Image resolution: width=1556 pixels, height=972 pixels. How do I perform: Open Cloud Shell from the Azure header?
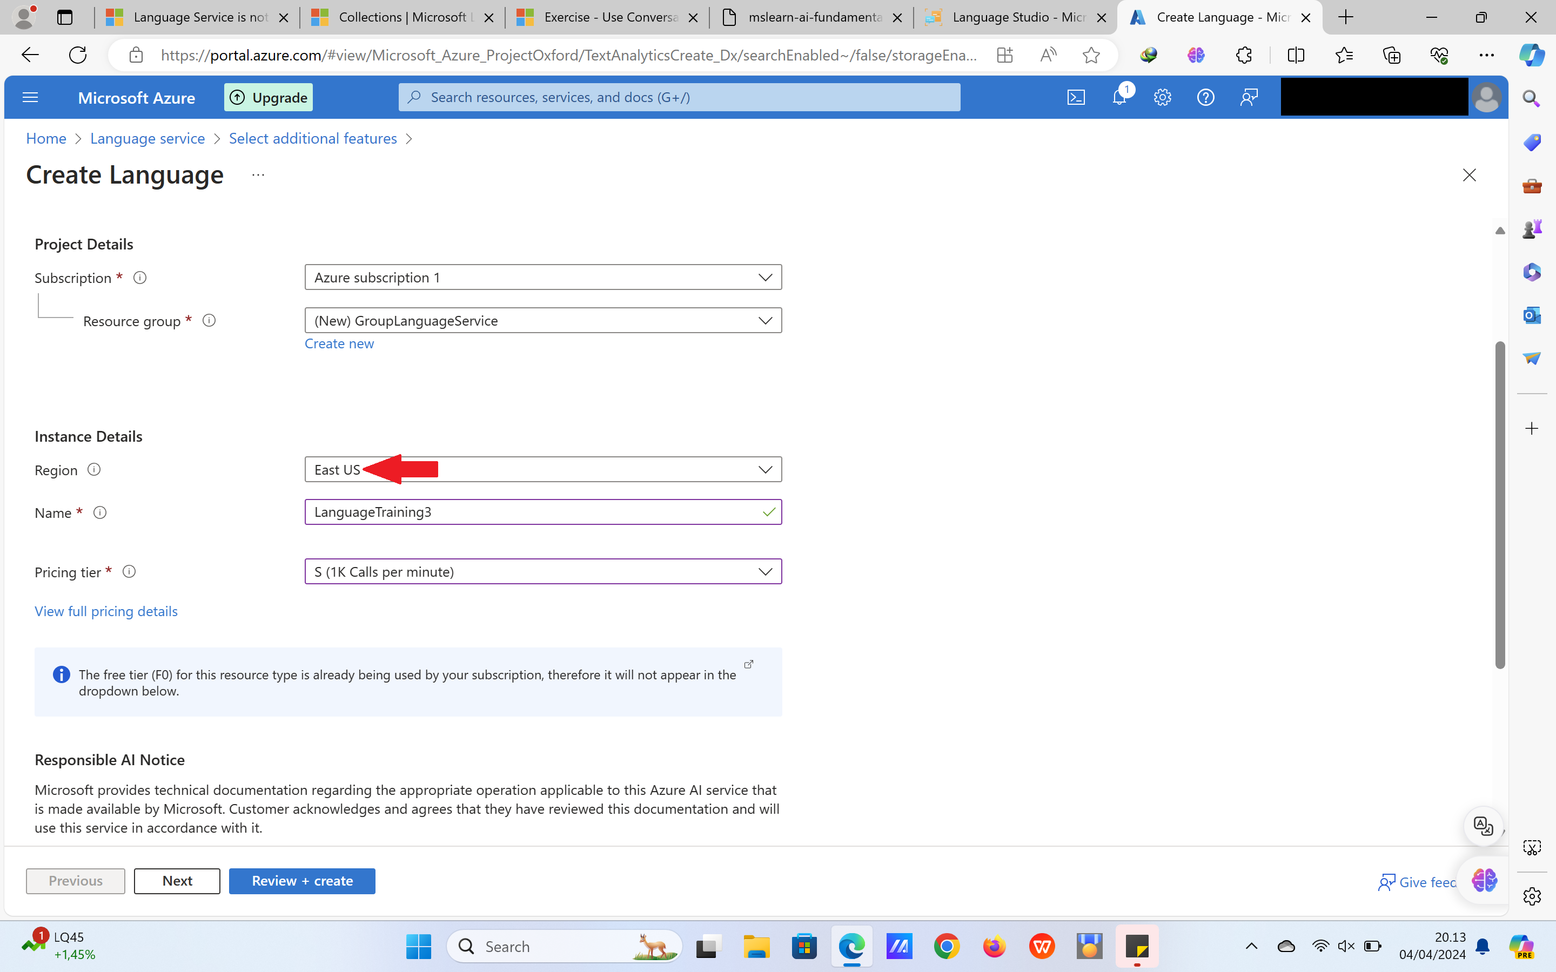[1076, 97]
